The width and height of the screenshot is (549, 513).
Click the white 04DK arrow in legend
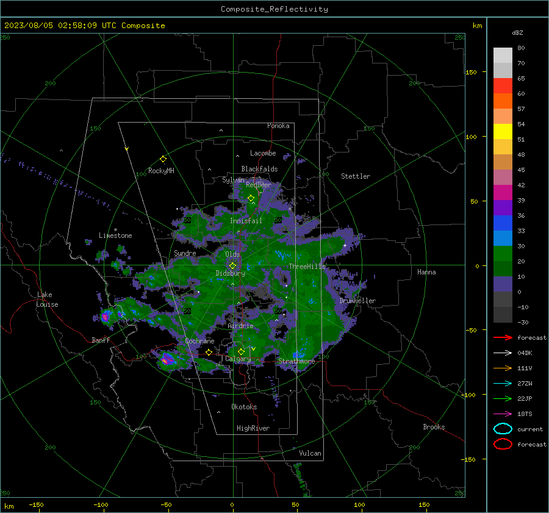[x=503, y=353]
